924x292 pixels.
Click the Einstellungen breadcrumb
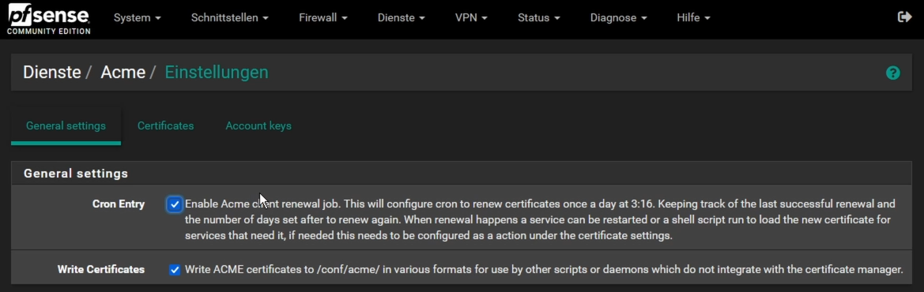[x=217, y=73]
